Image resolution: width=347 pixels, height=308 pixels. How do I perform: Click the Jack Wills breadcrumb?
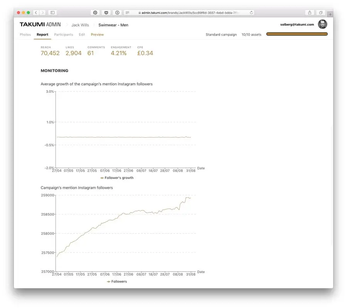[x=80, y=25]
